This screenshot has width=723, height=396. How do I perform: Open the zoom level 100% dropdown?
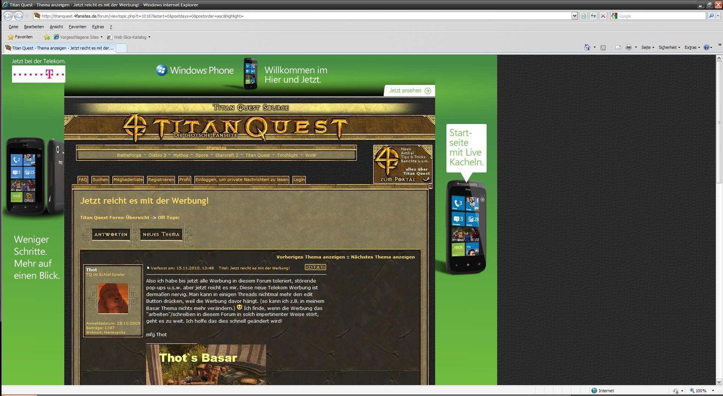[x=712, y=391]
